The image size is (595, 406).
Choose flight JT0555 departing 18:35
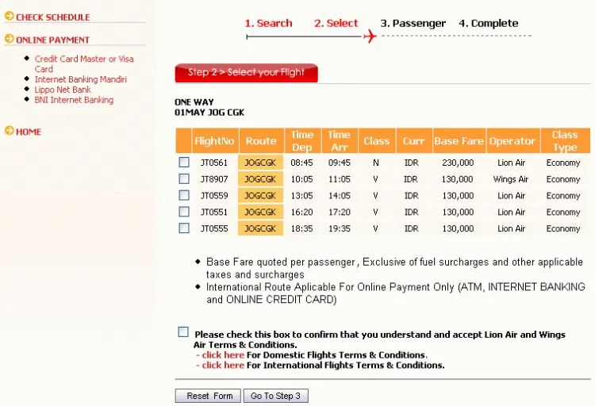coord(184,228)
